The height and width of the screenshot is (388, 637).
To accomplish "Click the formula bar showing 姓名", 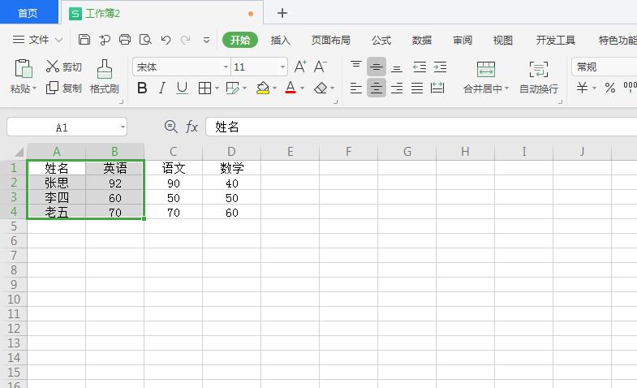I will (x=421, y=127).
